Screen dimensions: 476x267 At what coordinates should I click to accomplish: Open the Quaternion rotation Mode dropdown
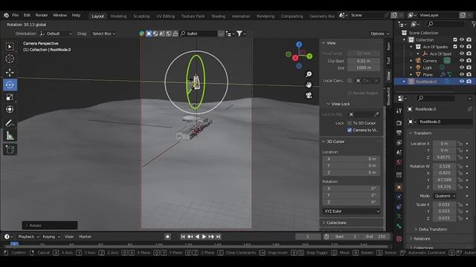pos(445,196)
